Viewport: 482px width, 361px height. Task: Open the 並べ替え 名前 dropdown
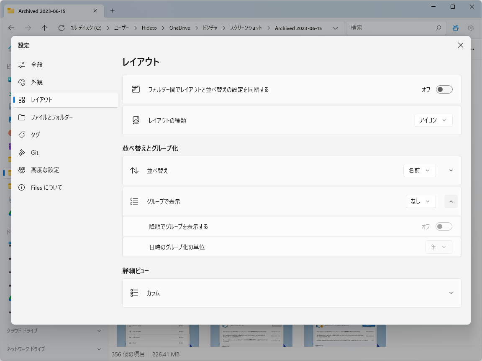point(419,170)
